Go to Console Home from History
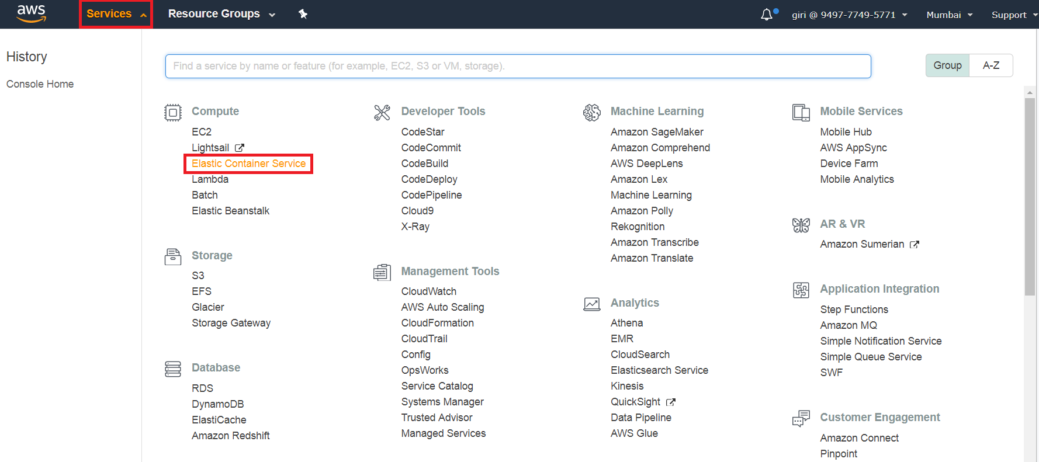 (40, 84)
